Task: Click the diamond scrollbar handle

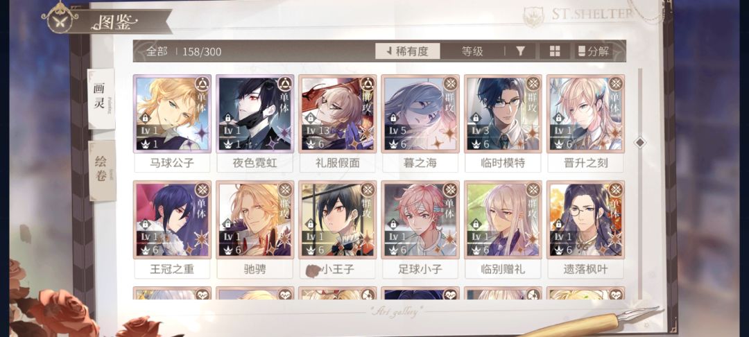Action: coord(639,142)
